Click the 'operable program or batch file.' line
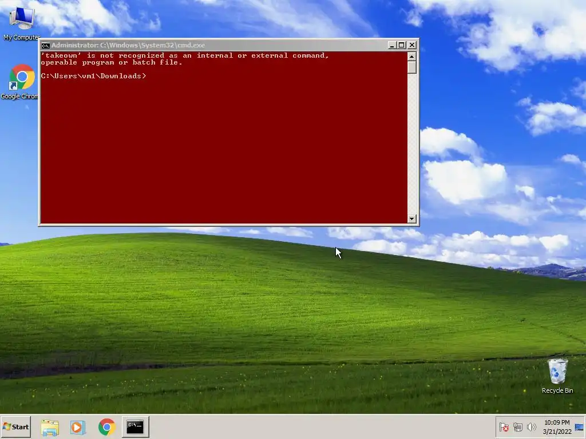Screen dimensions: 586x439 tap(112, 63)
